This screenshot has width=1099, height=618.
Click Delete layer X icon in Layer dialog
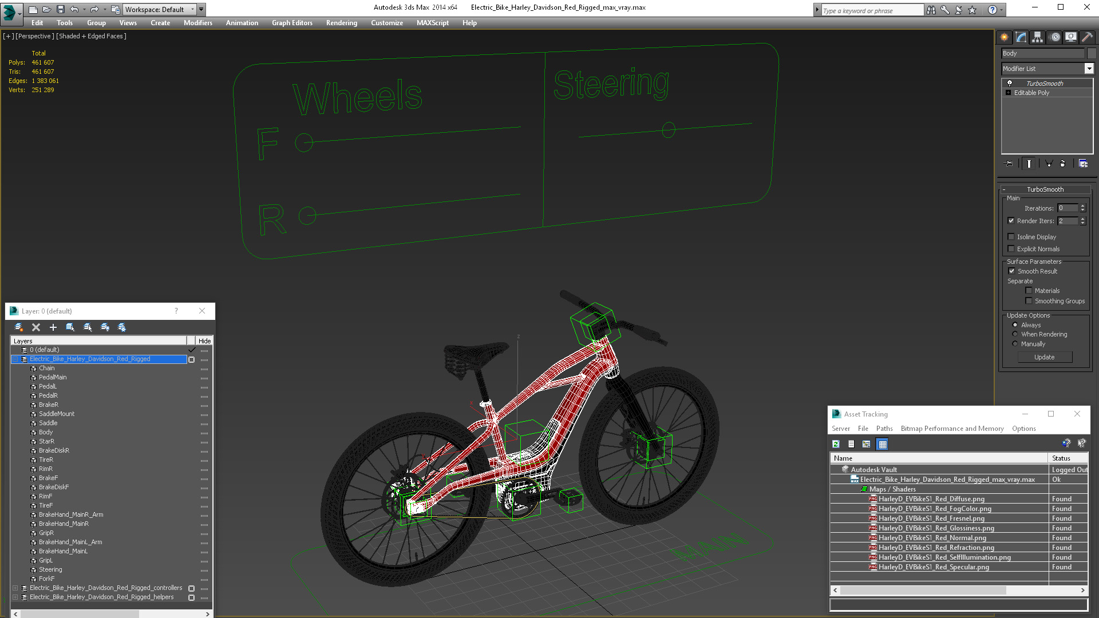click(36, 327)
